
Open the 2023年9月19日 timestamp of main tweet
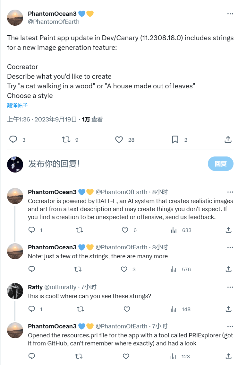point(55,120)
